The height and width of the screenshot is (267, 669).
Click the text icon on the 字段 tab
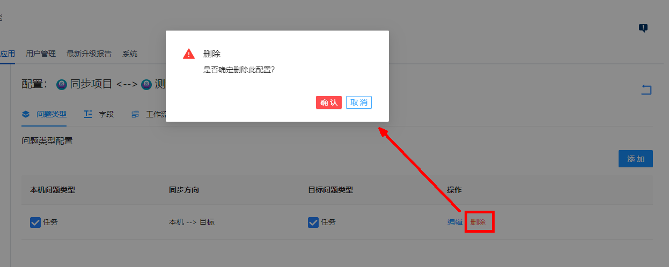[x=88, y=114]
